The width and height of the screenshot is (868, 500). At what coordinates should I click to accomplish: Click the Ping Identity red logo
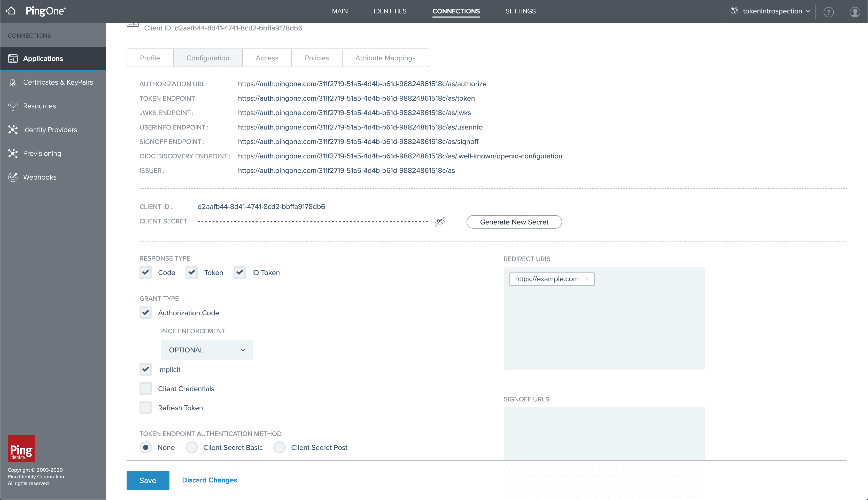click(x=21, y=448)
